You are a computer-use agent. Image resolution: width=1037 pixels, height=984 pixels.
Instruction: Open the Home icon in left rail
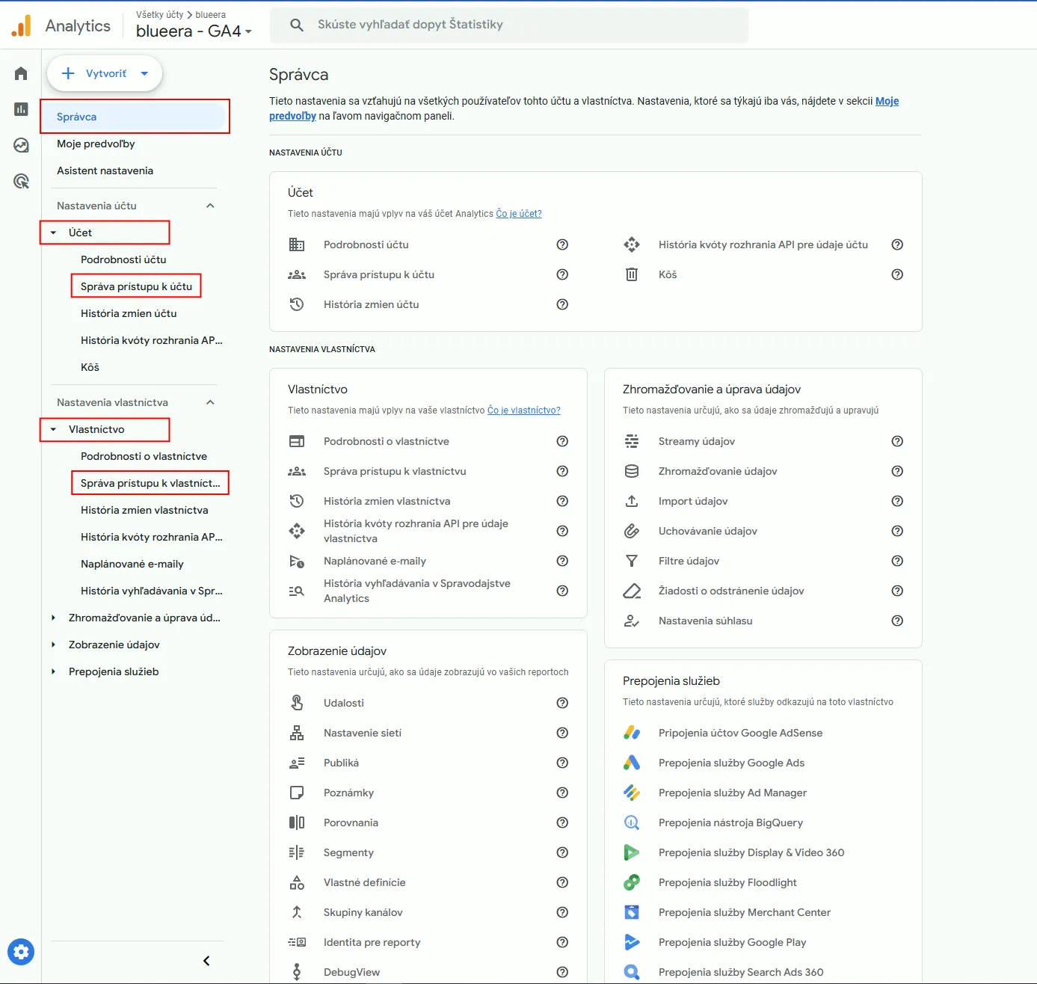point(21,73)
